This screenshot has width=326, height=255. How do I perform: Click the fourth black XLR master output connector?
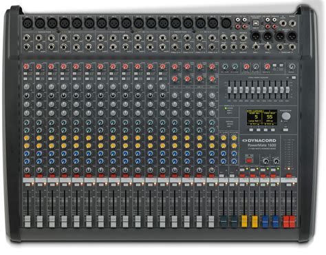(x=292, y=37)
